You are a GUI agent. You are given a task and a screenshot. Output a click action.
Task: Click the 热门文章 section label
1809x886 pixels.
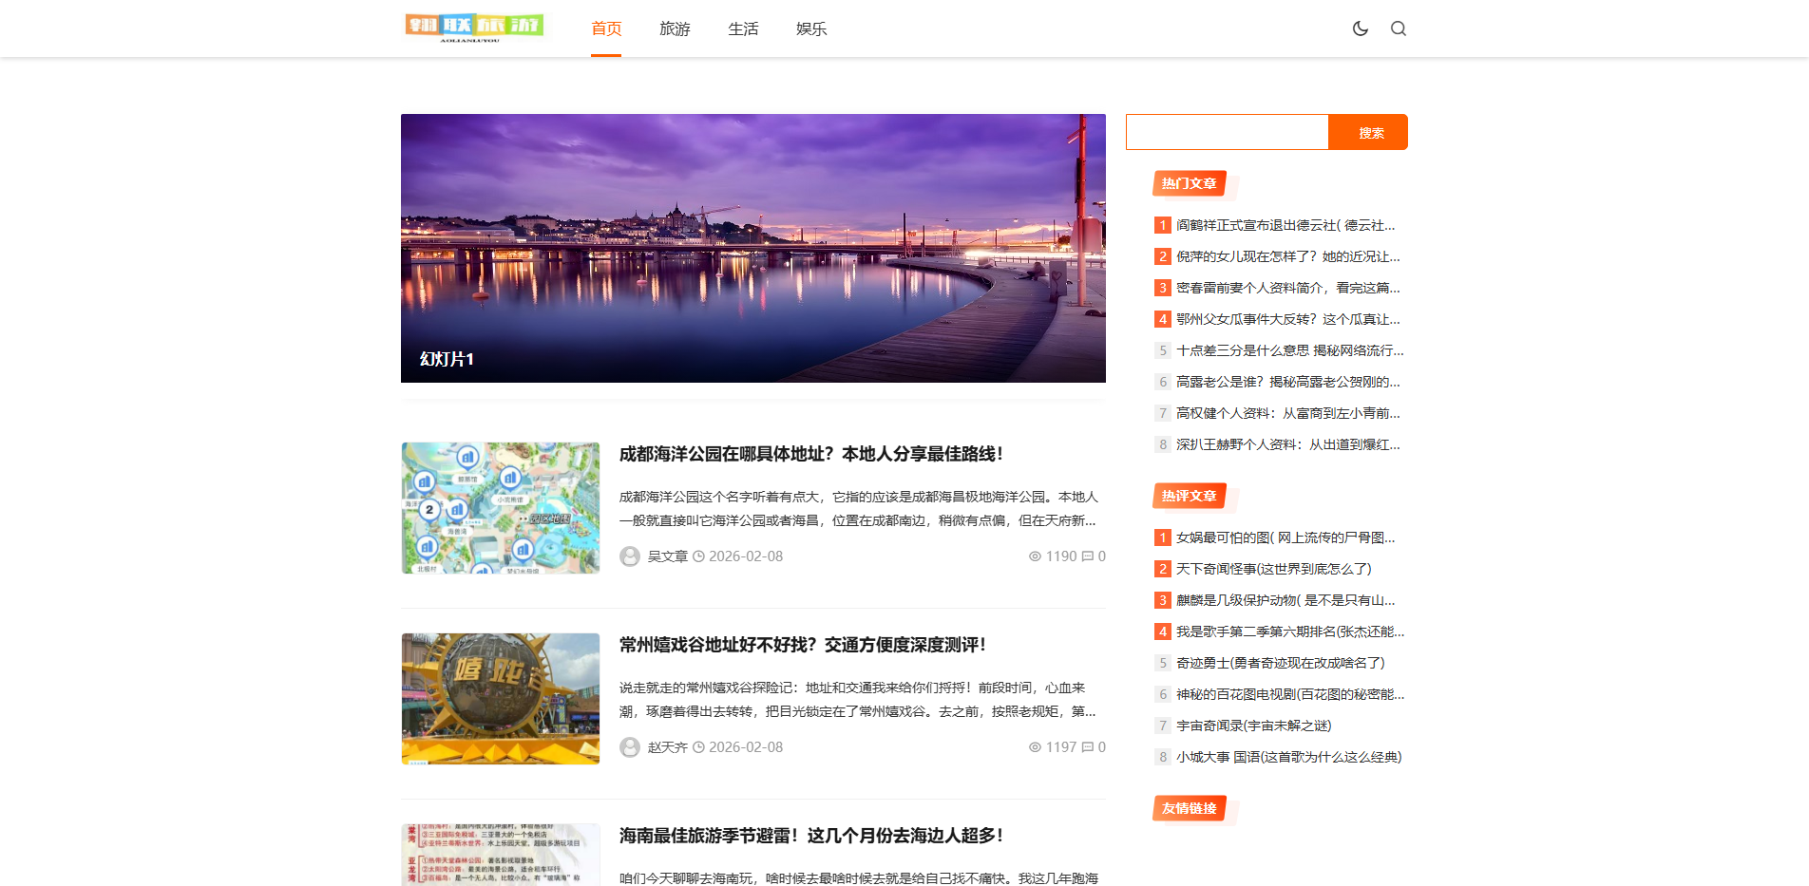[1188, 183]
